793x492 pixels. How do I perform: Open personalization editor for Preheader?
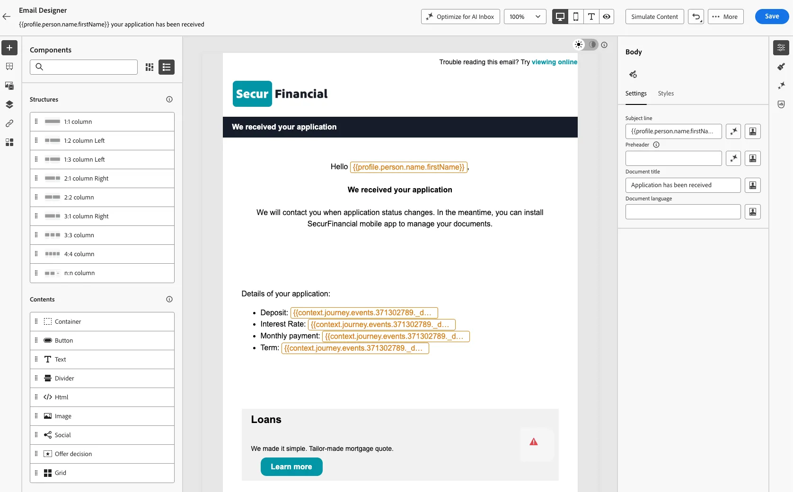[753, 158]
